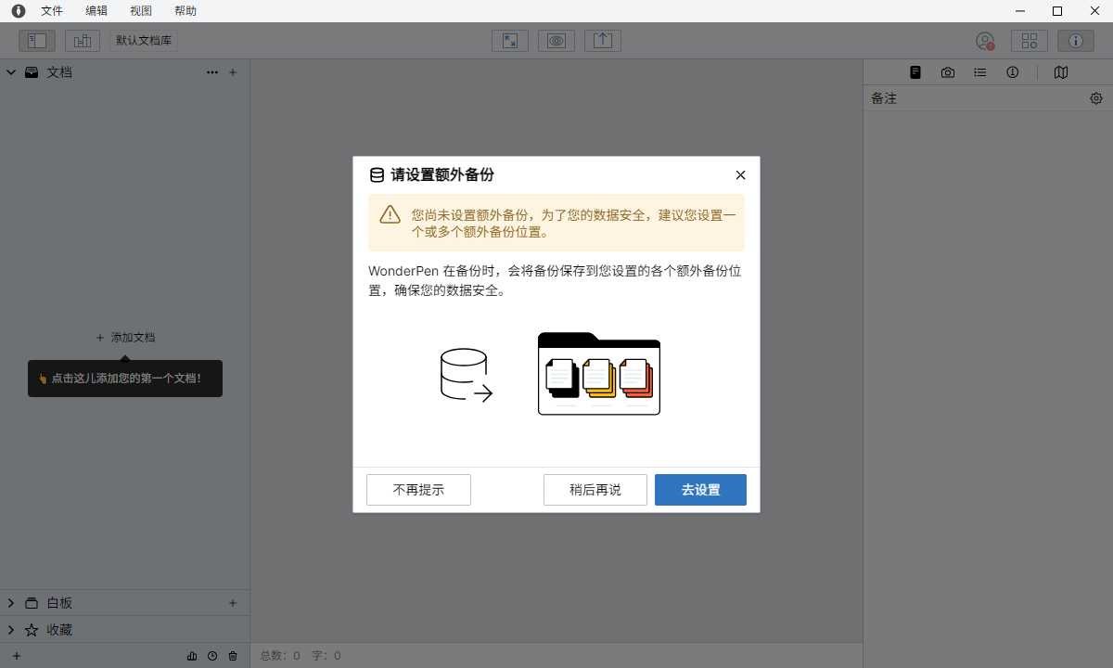Click the 添加文档 link

125,337
